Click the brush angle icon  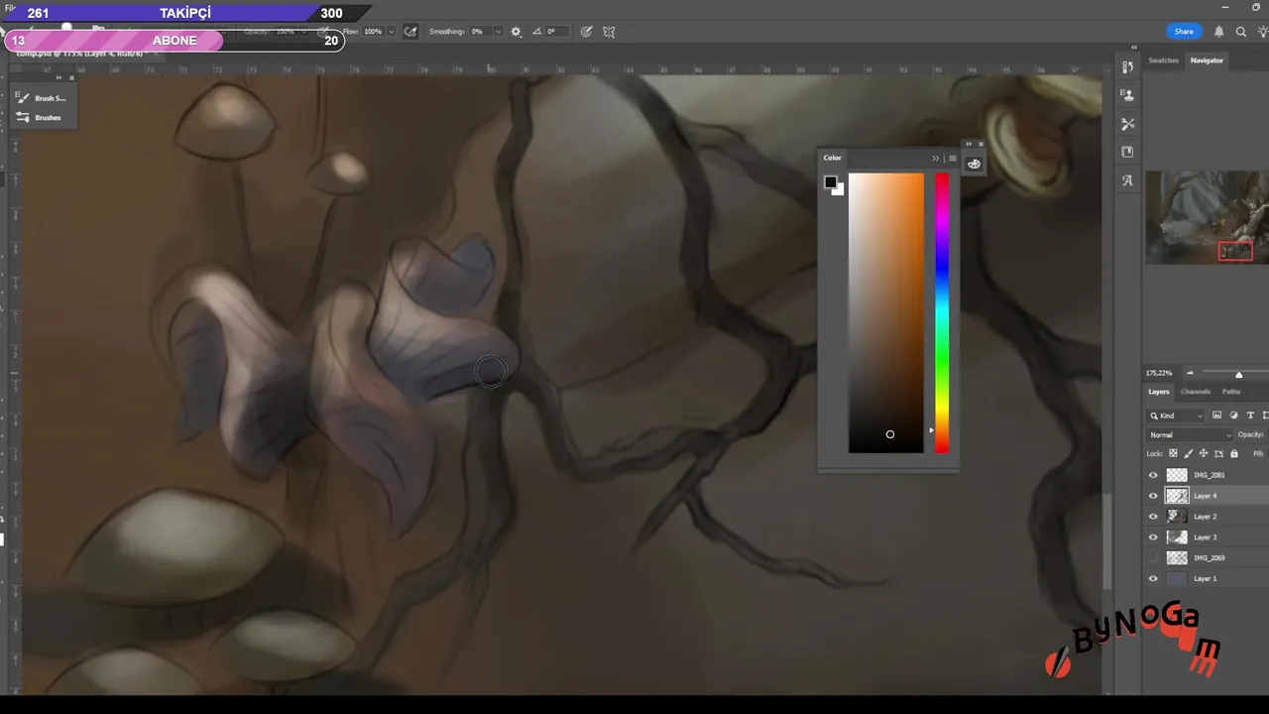[536, 32]
